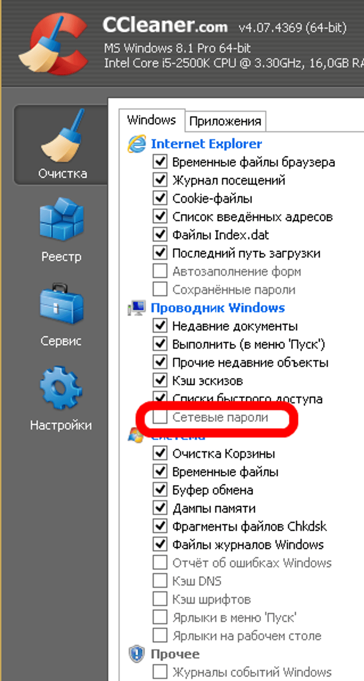Image resolution: width=364 pixels, height=681 pixels.
Task: Enable Ярлыки в меню 'Пуск'
Action: (x=160, y=618)
